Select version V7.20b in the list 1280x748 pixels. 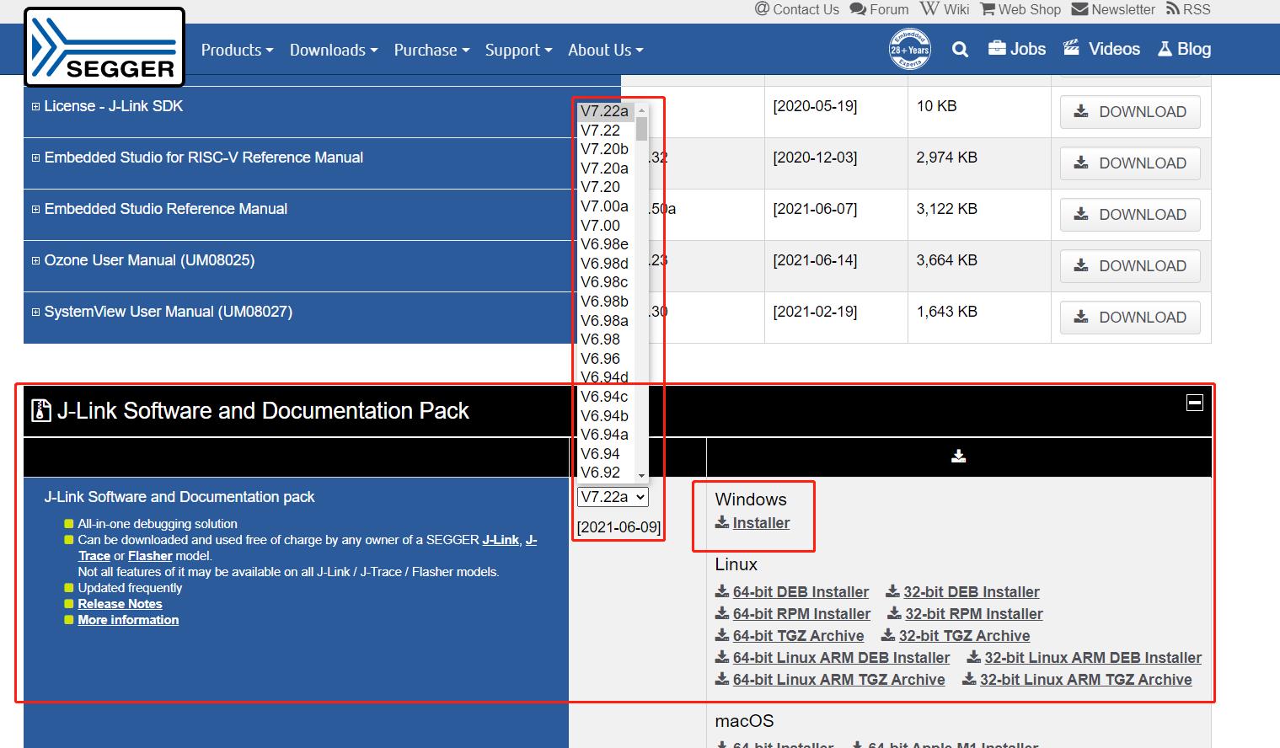tap(604, 149)
